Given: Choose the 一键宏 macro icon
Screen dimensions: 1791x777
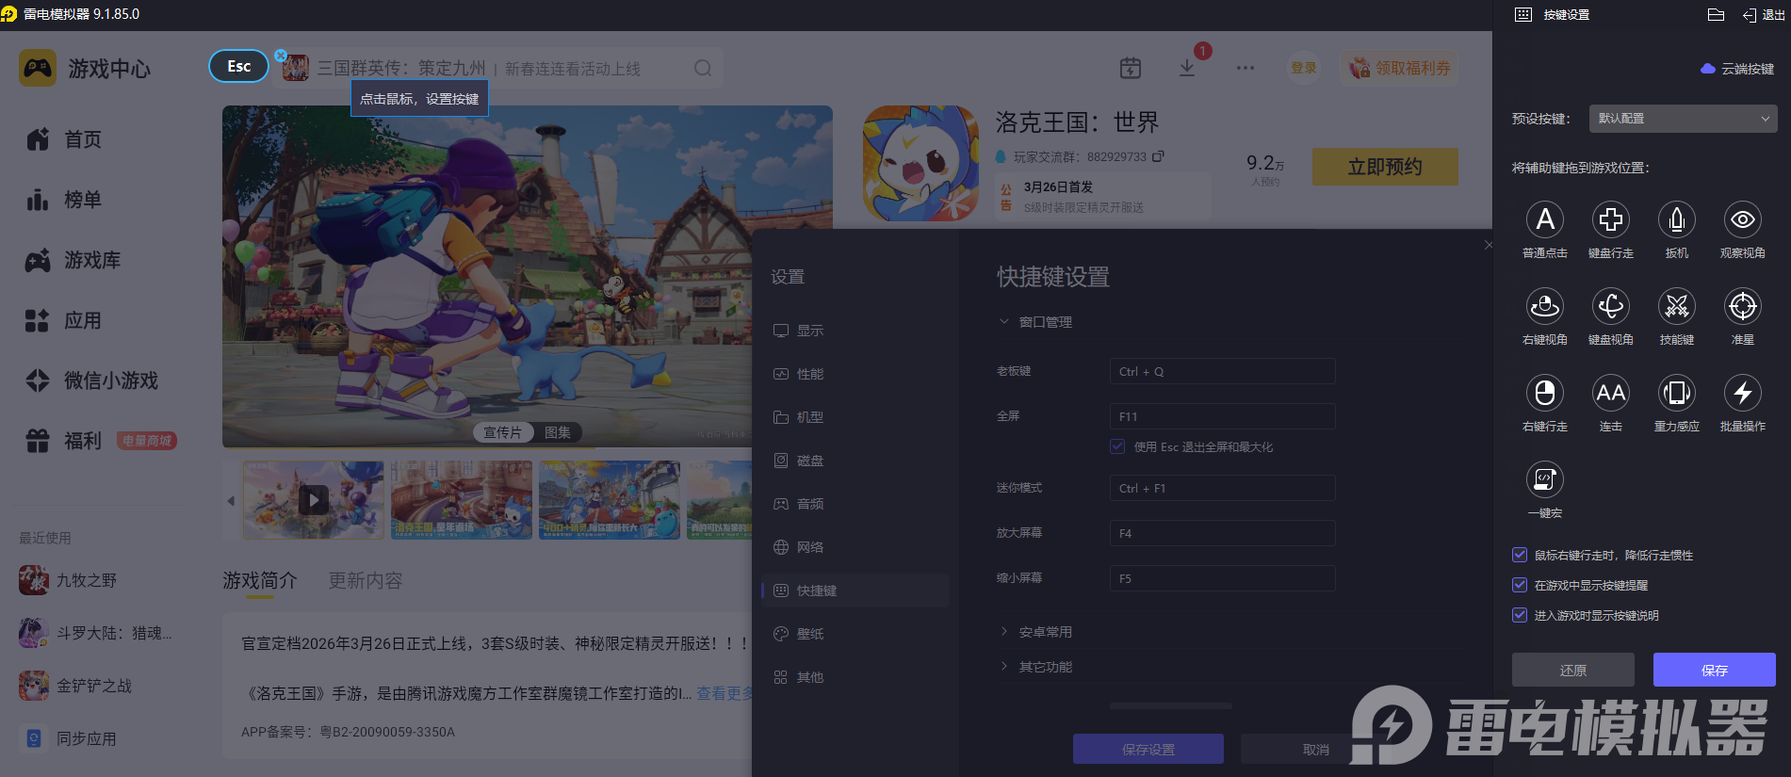Looking at the screenshot, I should pyautogui.click(x=1545, y=479).
